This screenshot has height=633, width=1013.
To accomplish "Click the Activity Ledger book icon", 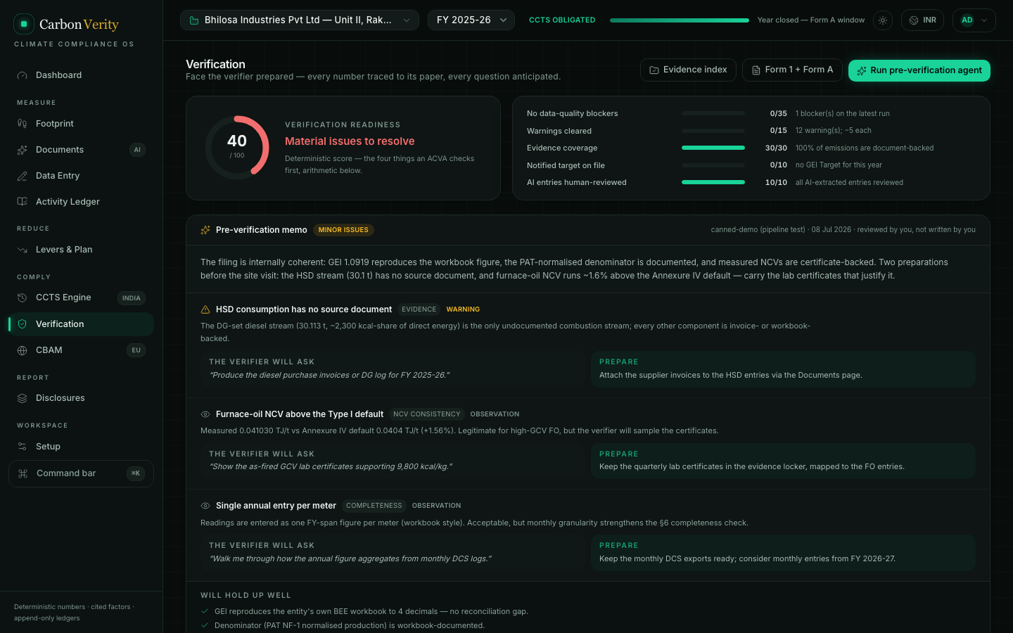I will (x=22, y=202).
